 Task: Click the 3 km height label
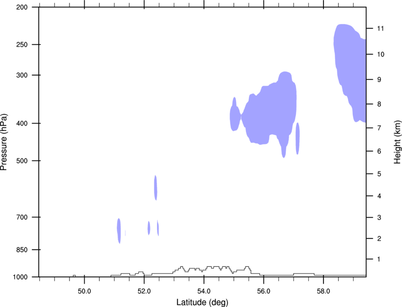click(379, 218)
